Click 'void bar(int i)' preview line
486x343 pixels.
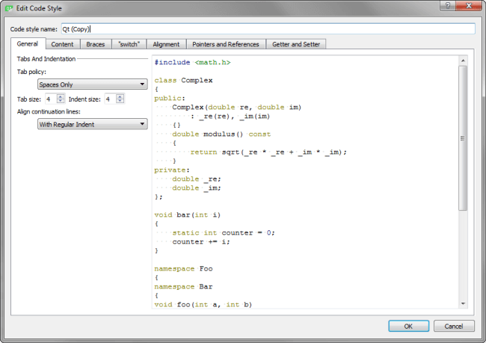point(188,215)
